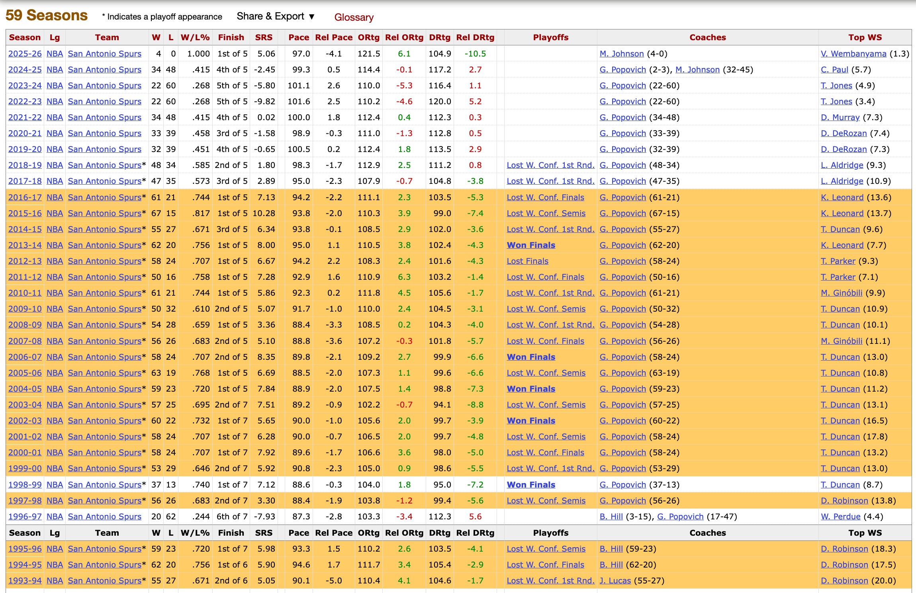The width and height of the screenshot is (916, 593).
Task: Sort table by SRS column header
Action: click(x=264, y=37)
